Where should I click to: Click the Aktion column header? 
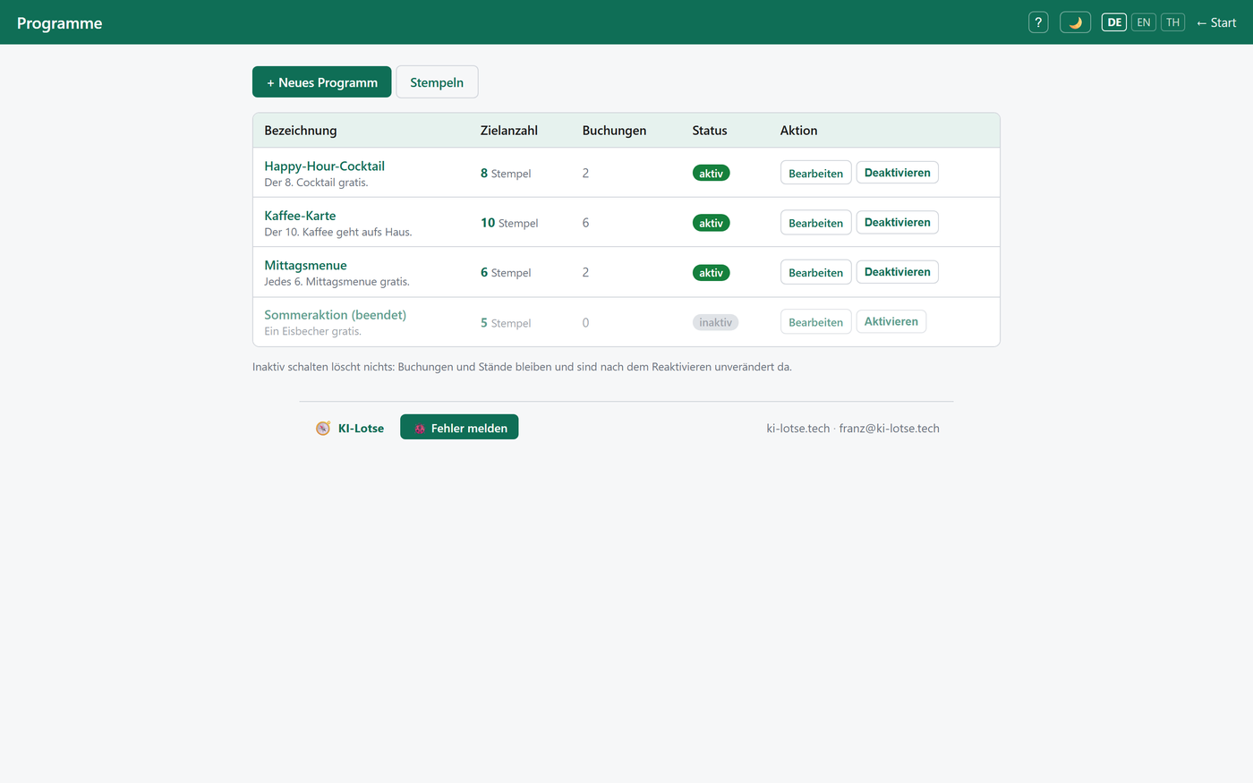click(x=798, y=131)
